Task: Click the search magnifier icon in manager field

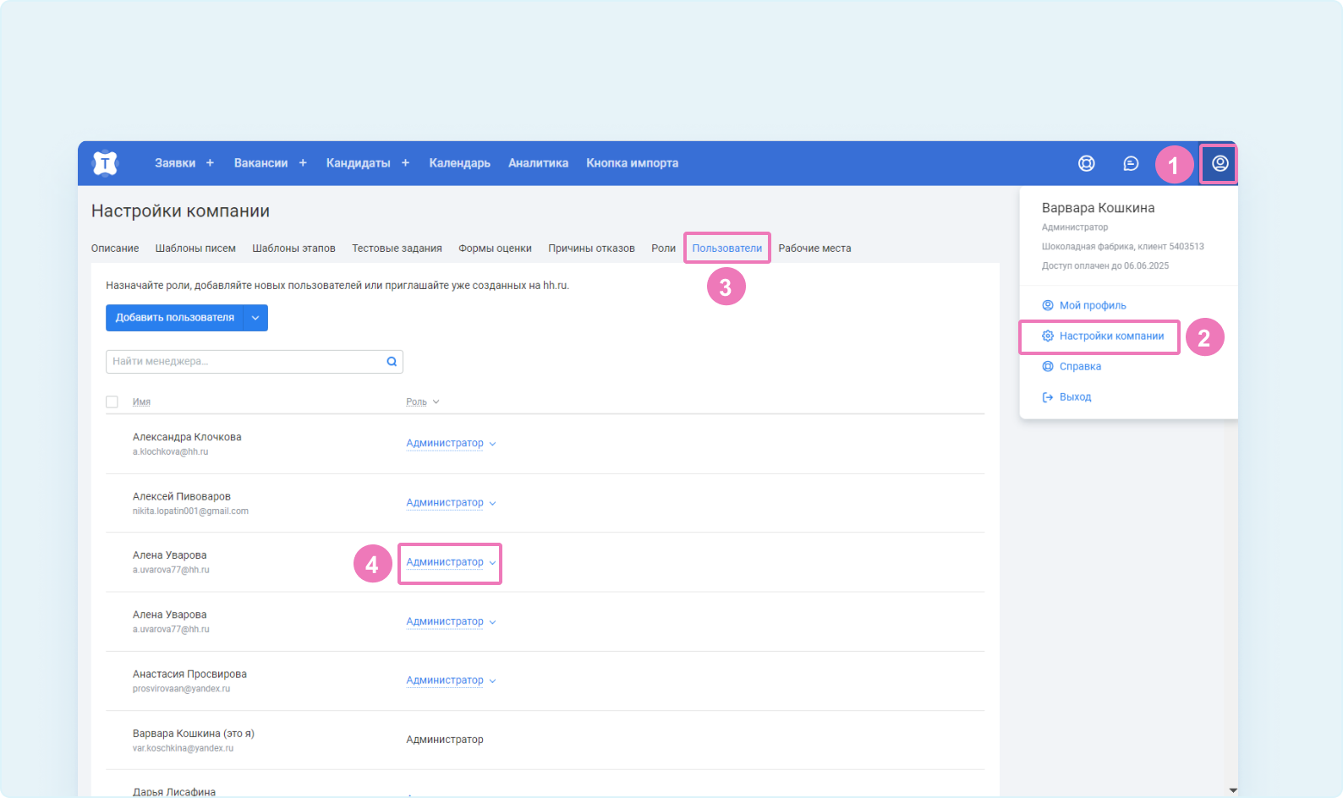Action: [392, 362]
